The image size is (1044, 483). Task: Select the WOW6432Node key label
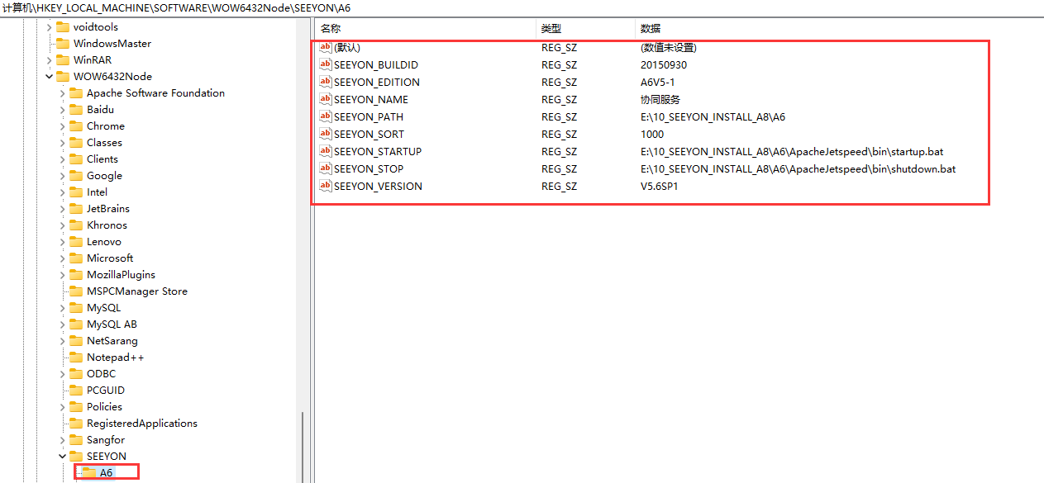pyautogui.click(x=112, y=76)
